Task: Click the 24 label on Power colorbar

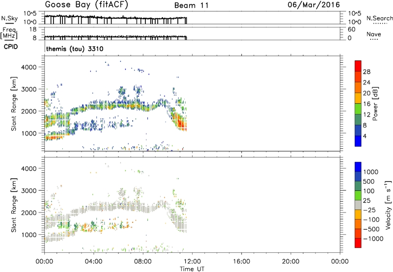Action: [x=366, y=82]
